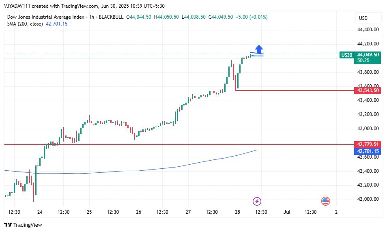
Task: Click the Jul label on time axis
Action: click(287, 212)
